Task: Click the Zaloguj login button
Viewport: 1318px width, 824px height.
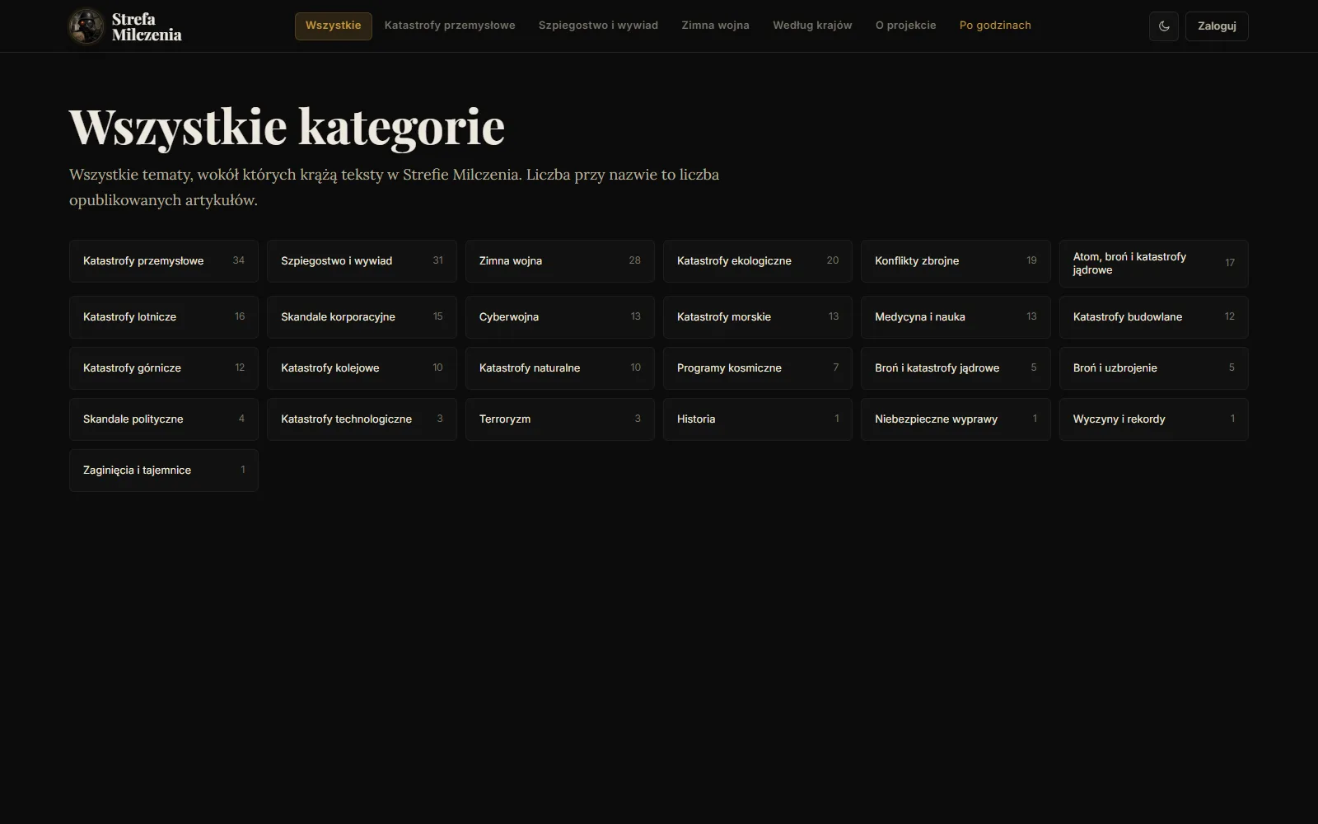Action: [x=1217, y=26]
